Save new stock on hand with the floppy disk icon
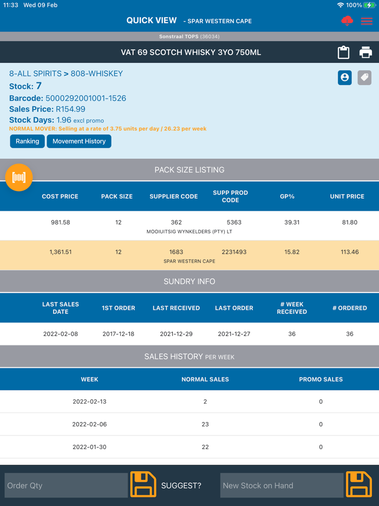Viewport: 379px width, 506px height. click(x=359, y=484)
